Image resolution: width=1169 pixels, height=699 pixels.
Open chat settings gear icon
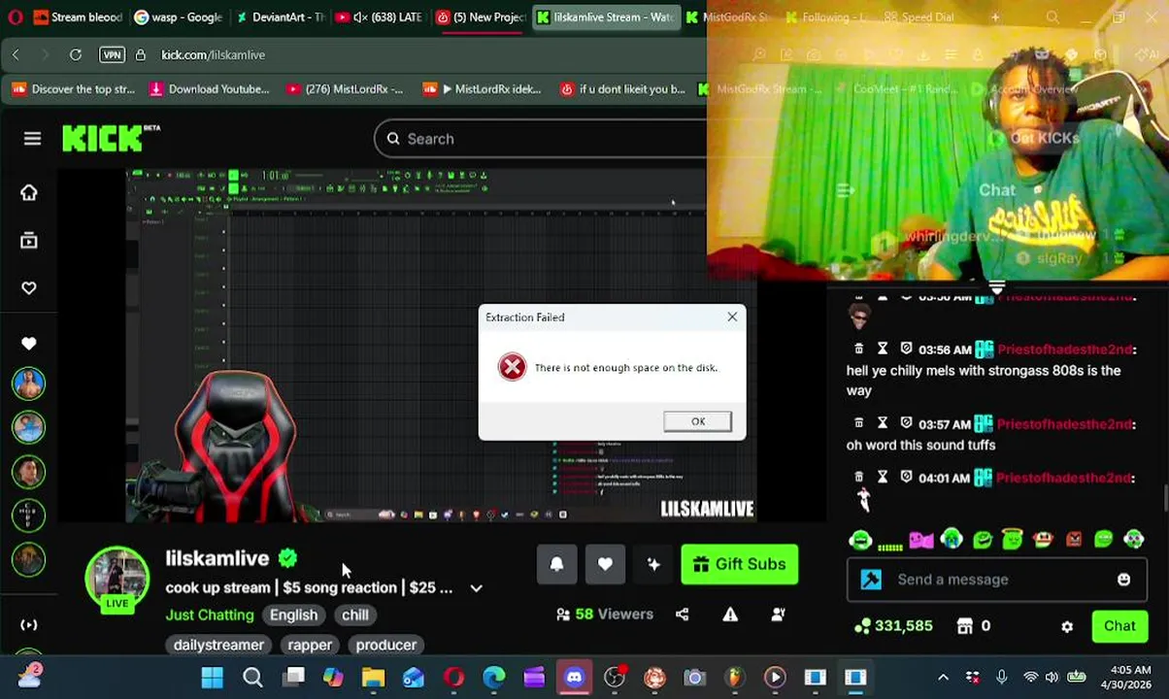[x=1067, y=626]
